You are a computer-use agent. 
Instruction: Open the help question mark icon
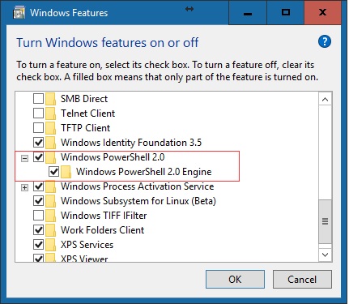point(325,42)
